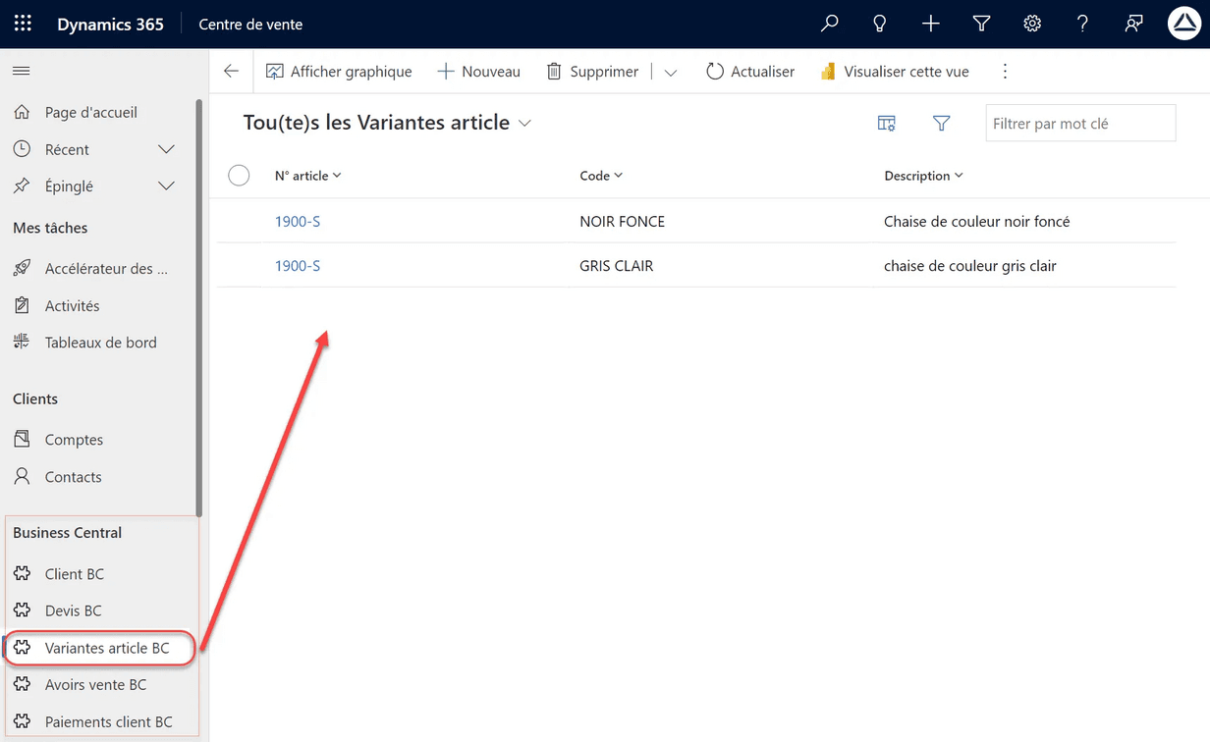Open Devis BC in the sidebar
Viewport: 1210px width, 742px height.
point(73,610)
